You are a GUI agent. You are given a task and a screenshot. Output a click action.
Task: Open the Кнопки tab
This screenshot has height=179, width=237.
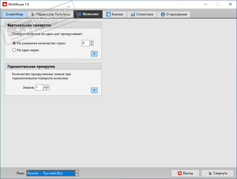[x=115, y=14]
